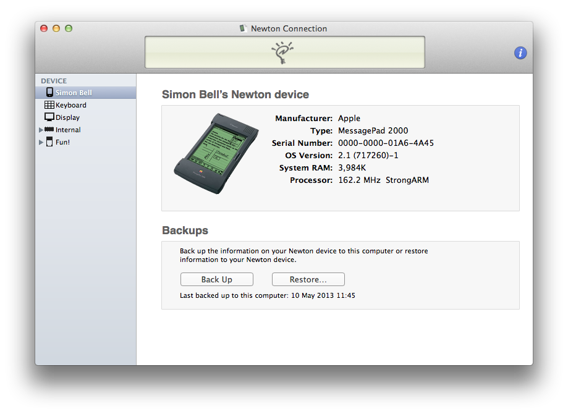Click processor value "162.2 MHz StrongARM"

[383, 180]
